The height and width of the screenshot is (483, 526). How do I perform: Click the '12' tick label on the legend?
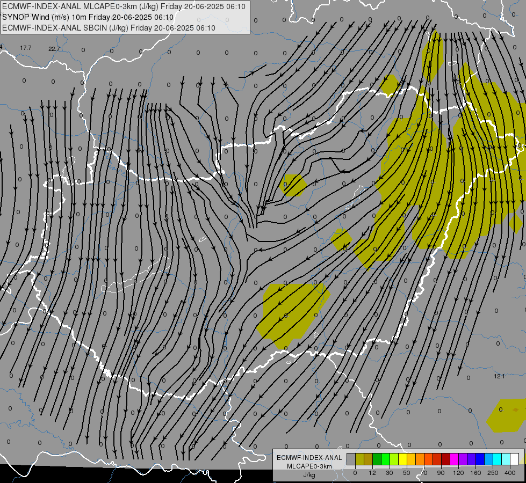tap(372, 473)
